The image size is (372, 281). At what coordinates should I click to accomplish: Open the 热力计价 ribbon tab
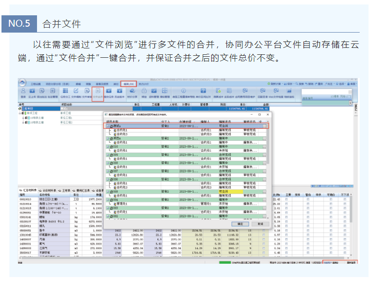point(144,84)
